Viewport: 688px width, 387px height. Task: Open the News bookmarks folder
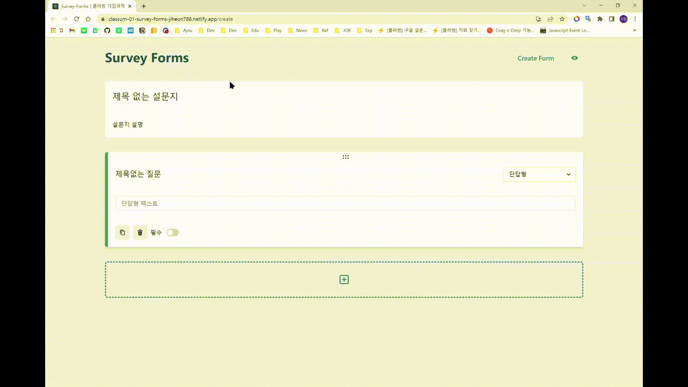[298, 30]
